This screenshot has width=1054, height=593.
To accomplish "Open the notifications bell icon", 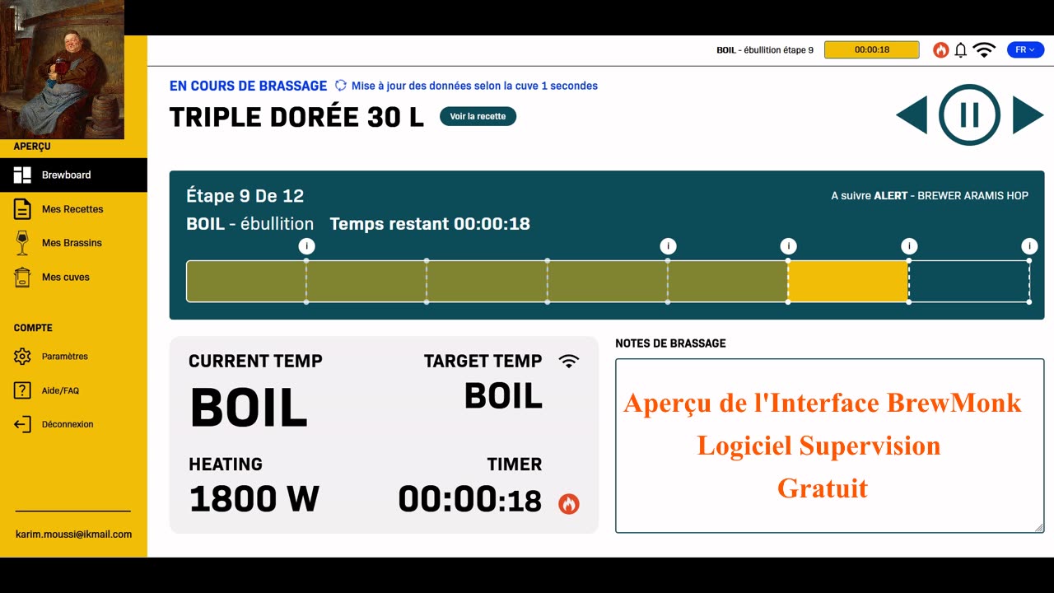I will pyautogui.click(x=960, y=50).
